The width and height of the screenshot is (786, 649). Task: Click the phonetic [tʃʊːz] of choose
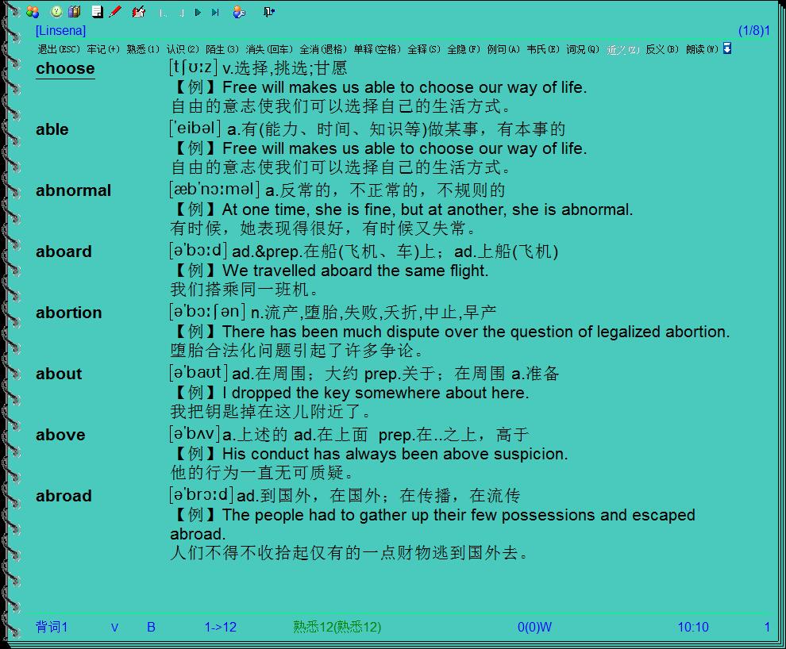click(194, 67)
